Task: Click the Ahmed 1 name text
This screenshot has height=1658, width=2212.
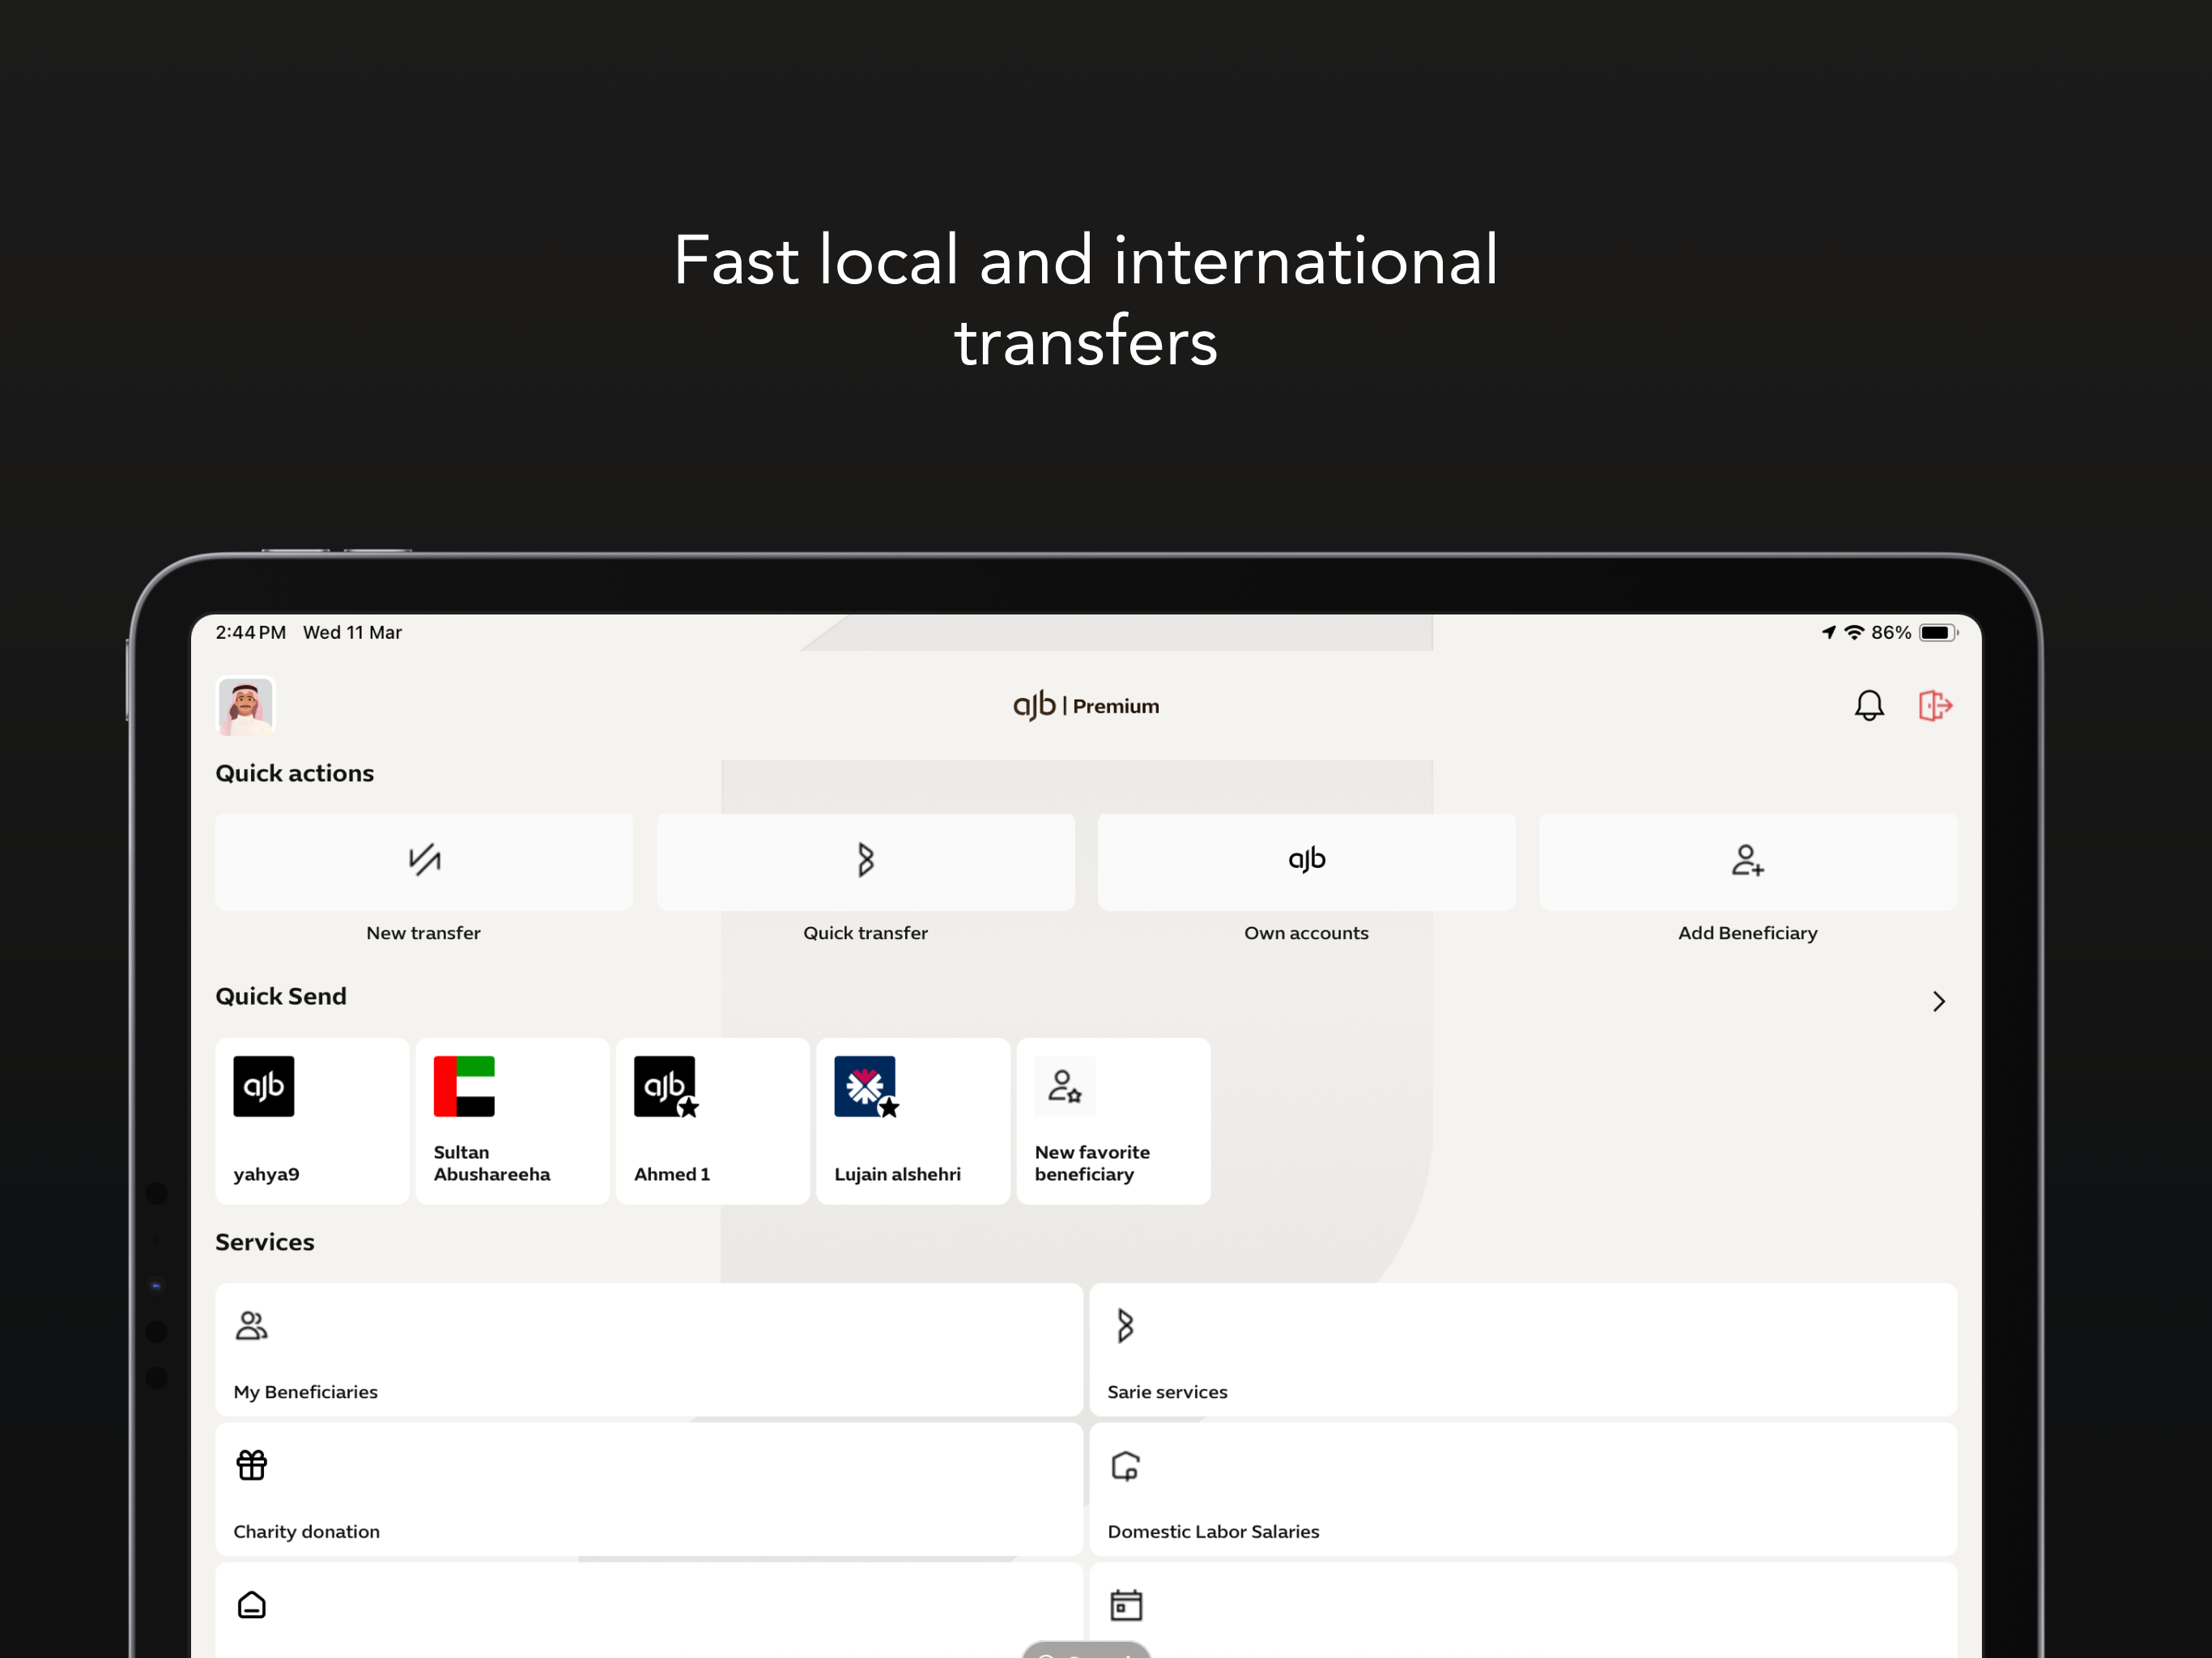Action: 672,1174
